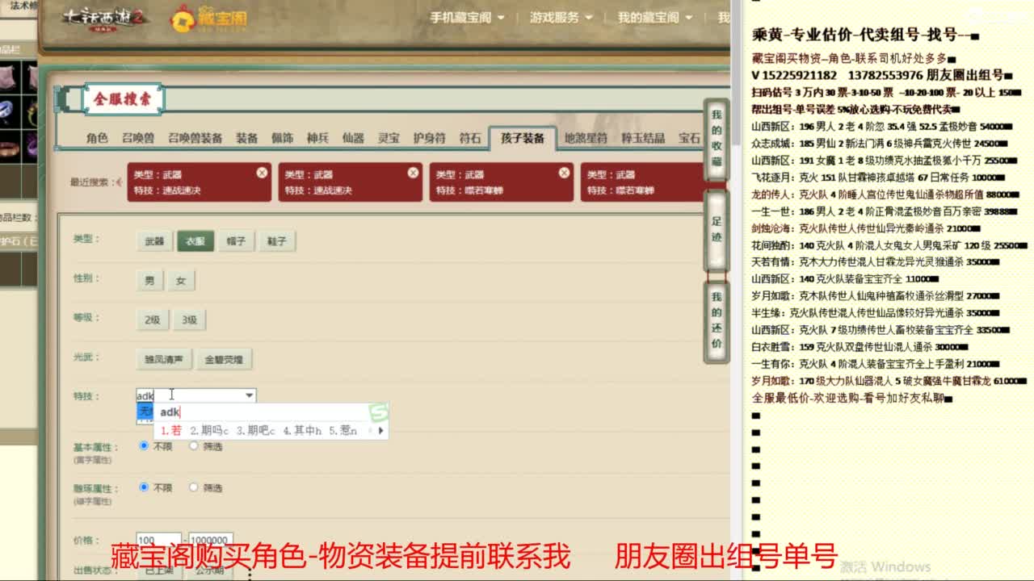Pick IME candidate 5.惹
Screen dimensions: 1034x581
[343, 431]
